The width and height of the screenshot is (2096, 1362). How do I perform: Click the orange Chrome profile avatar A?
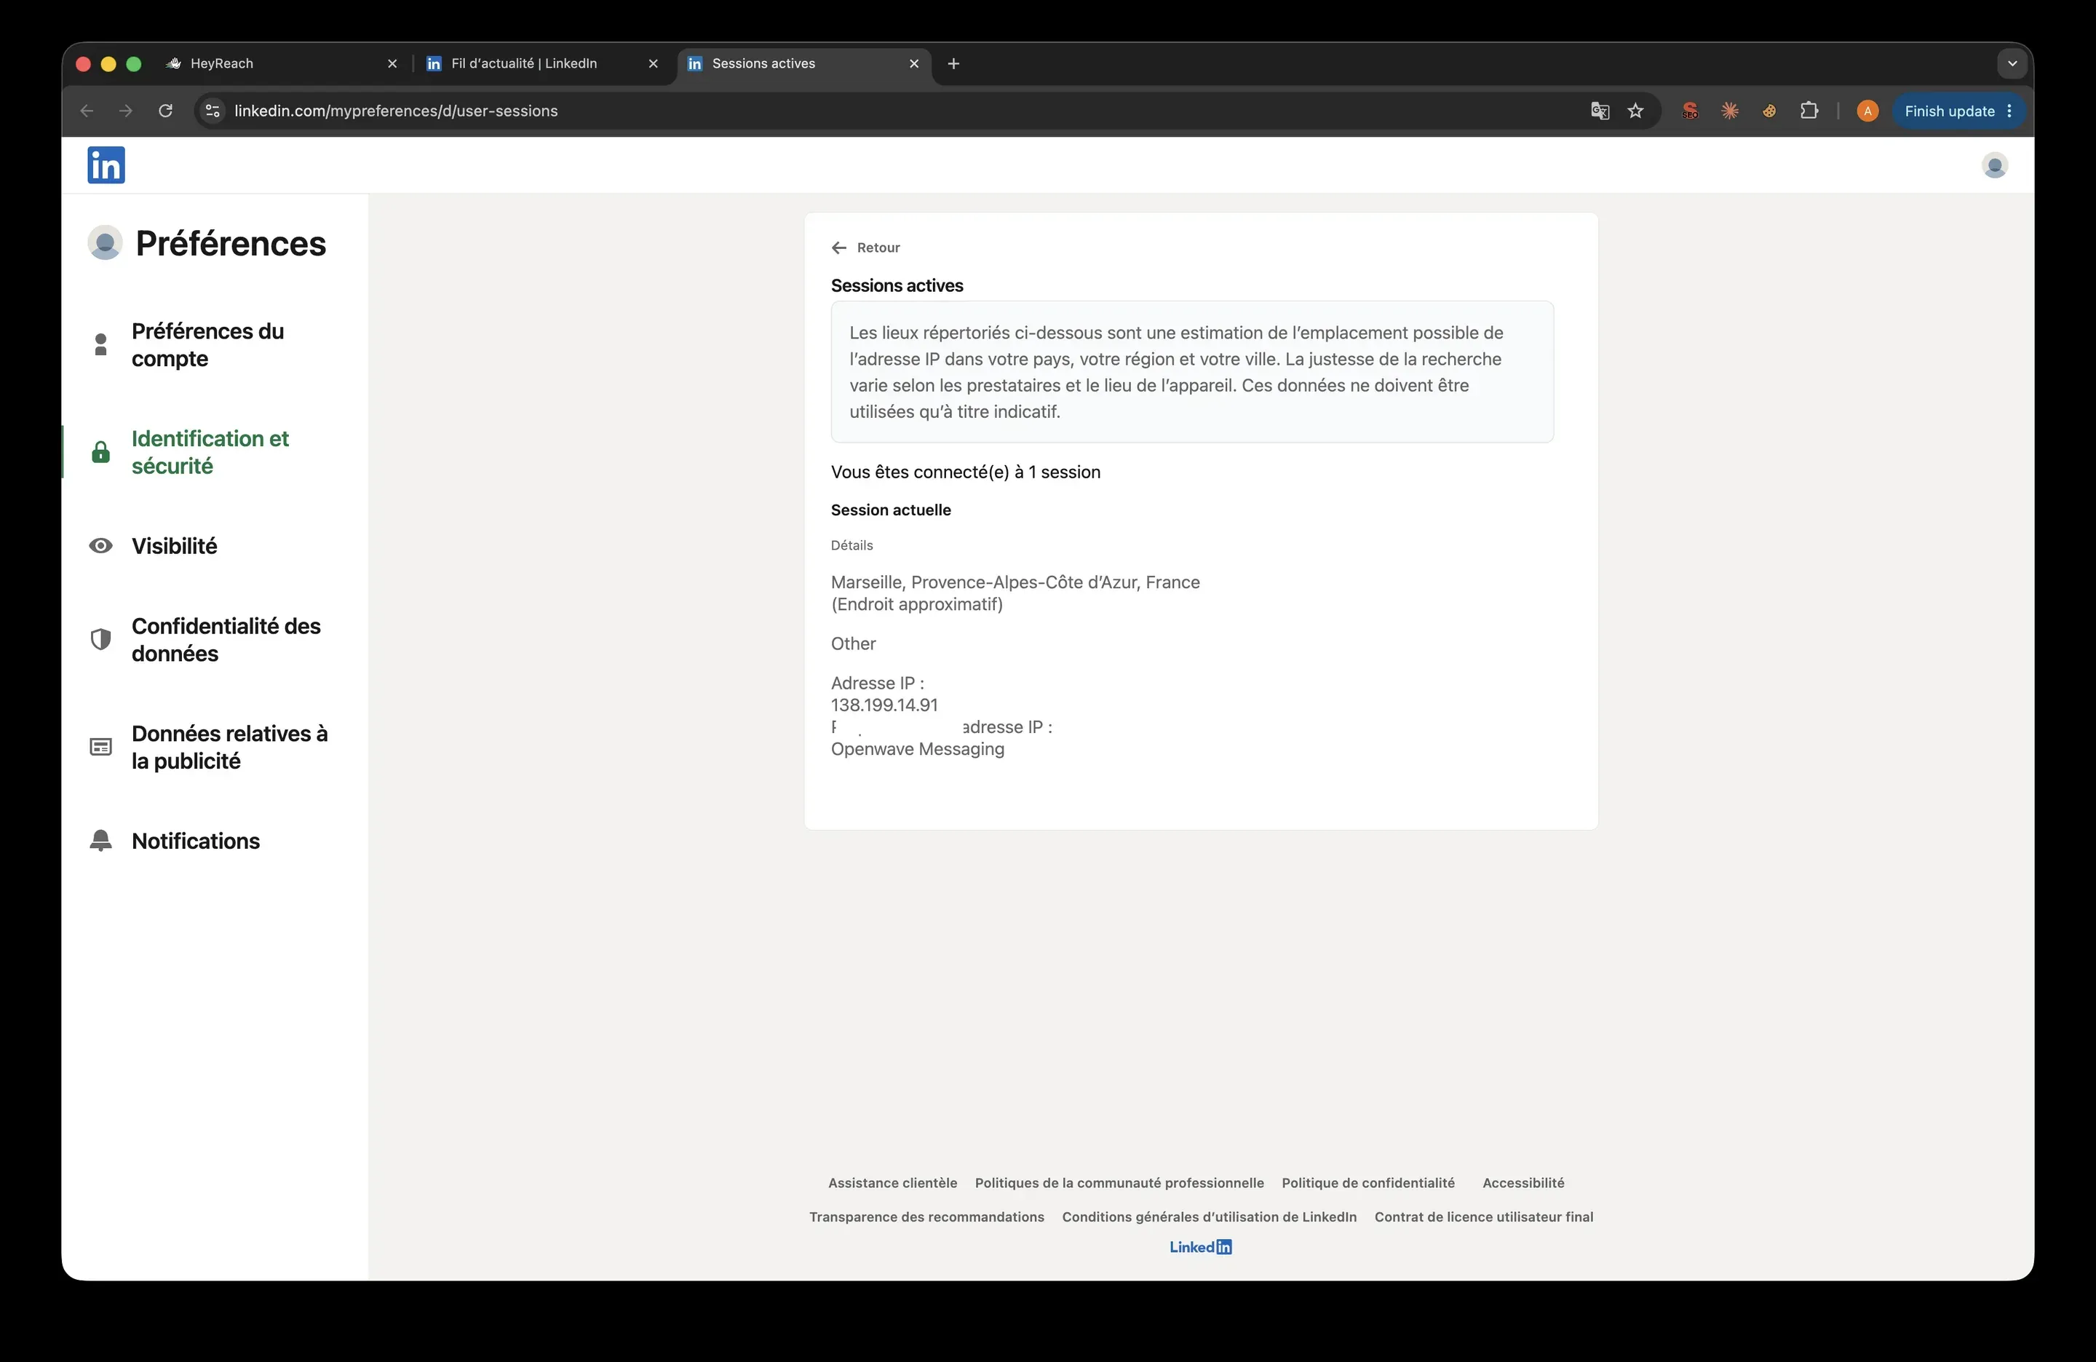tap(1867, 111)
